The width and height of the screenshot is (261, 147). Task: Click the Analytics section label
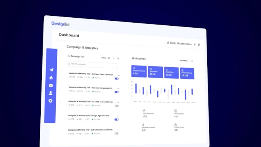[x=140, y=59]
